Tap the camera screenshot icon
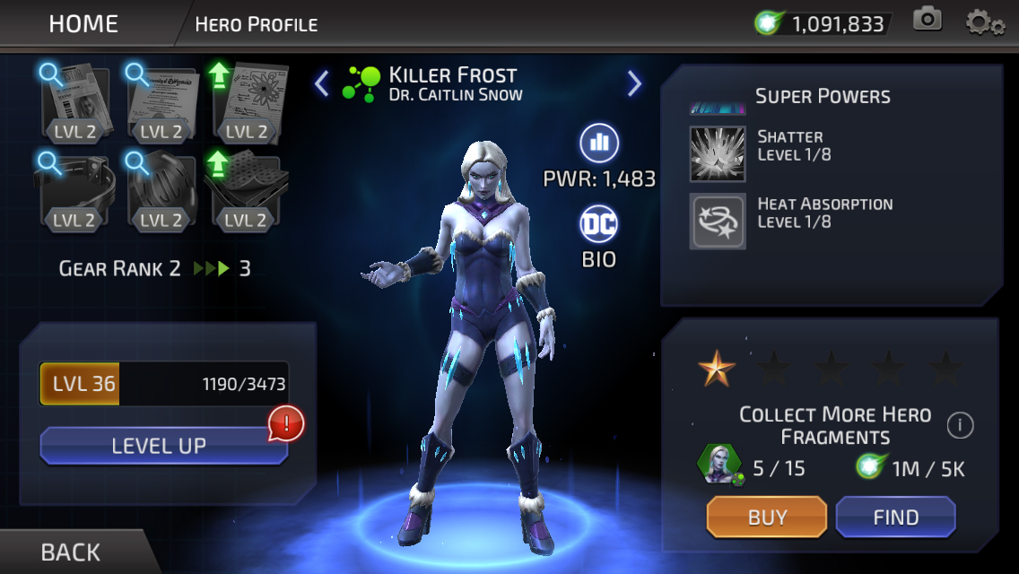 point(928,20)
